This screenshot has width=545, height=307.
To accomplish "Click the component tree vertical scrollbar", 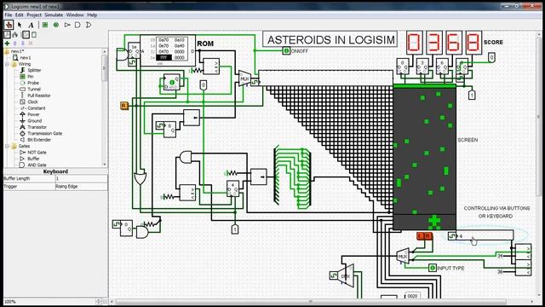I will (x=104, y=108).
